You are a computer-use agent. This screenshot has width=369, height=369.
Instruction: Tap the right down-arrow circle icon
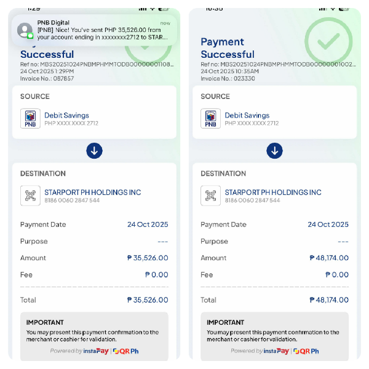274,151
